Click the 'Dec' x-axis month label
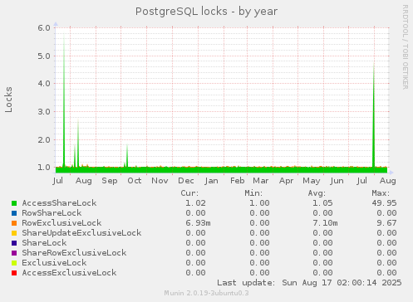 pyautogui.click(x=186, y=181)
